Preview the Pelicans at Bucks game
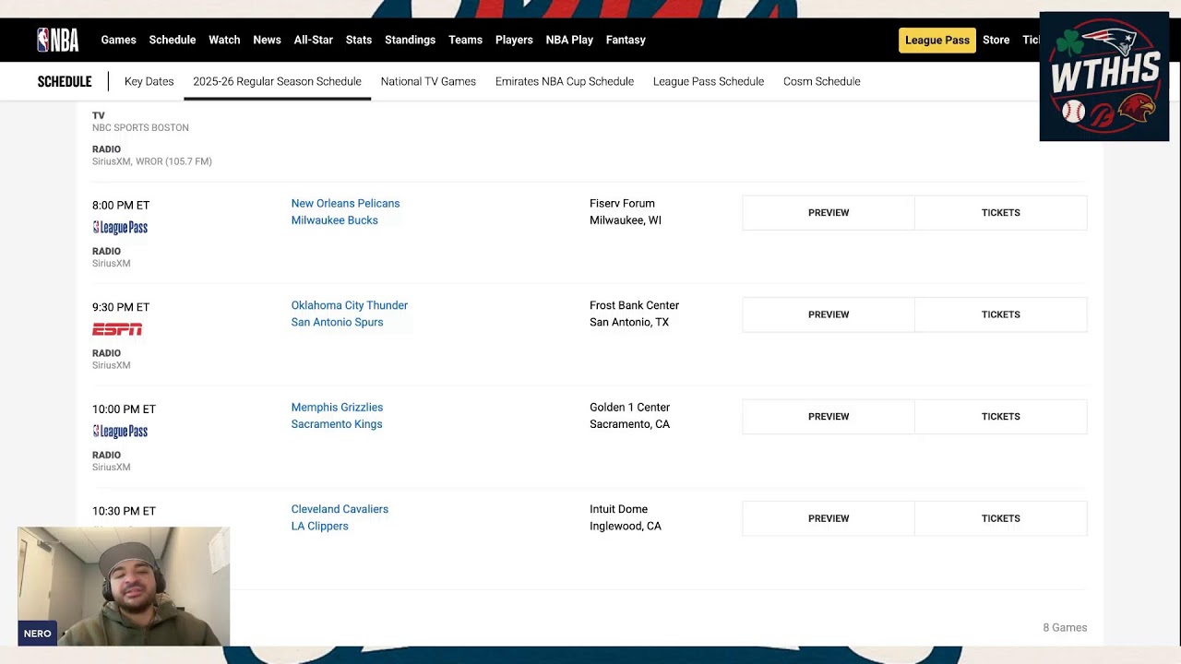 829,213
